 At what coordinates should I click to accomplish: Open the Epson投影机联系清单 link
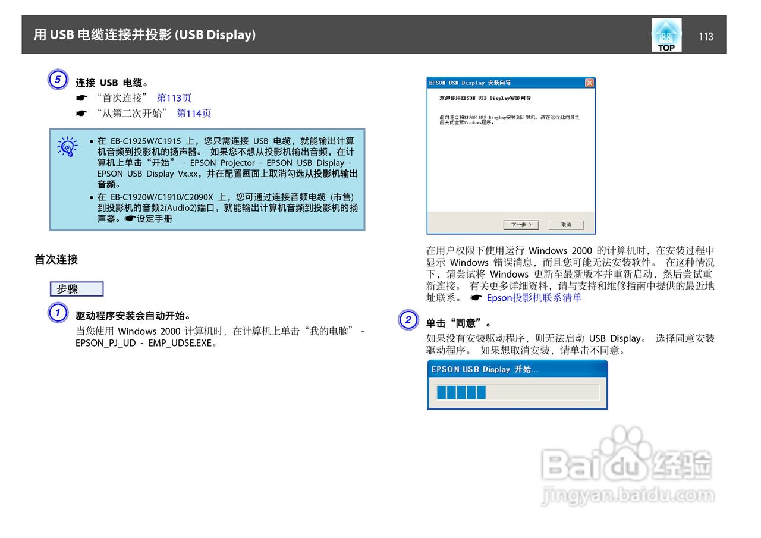pyautogui.click(x=534, y=297)
